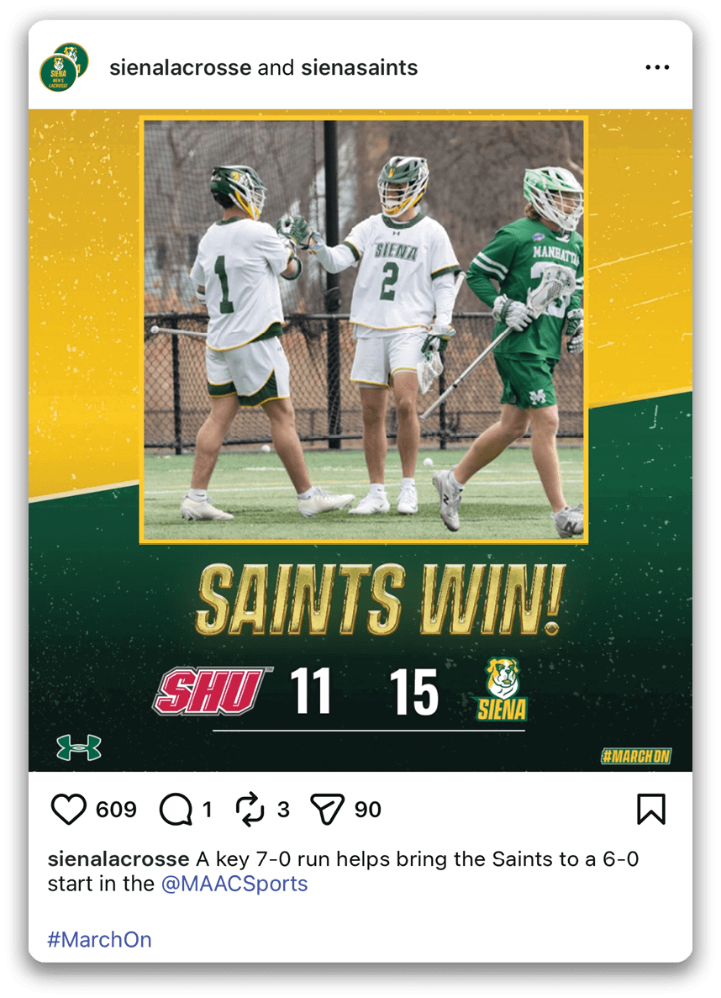Screen dimensions: 721x998
Task: Click the lacrosse players photo
Action: (363, 330)
